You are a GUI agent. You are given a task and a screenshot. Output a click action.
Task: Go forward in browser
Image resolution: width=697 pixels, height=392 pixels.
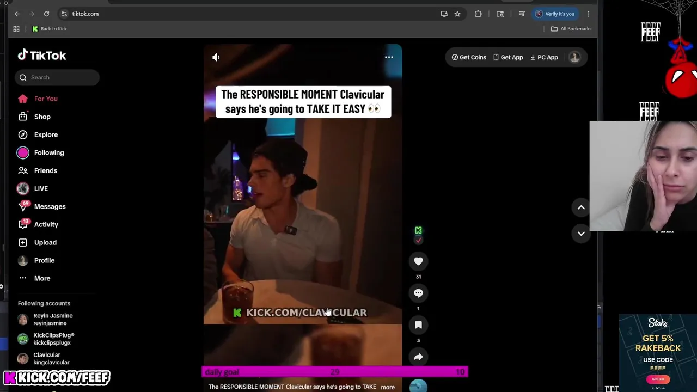(32, 14)
